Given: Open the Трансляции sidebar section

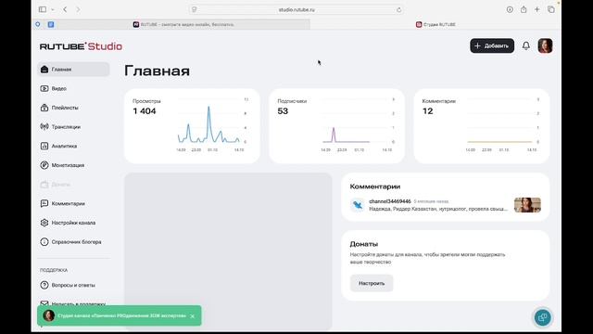Looking at the screenshot, I should click(73, 127).
